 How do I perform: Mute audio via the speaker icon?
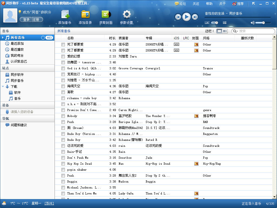252,23
